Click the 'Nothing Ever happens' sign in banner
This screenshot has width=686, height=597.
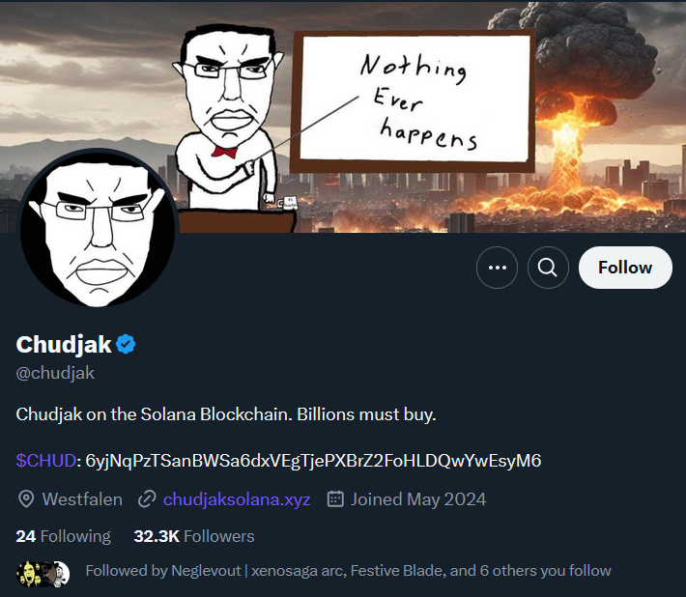coord(414,101)
